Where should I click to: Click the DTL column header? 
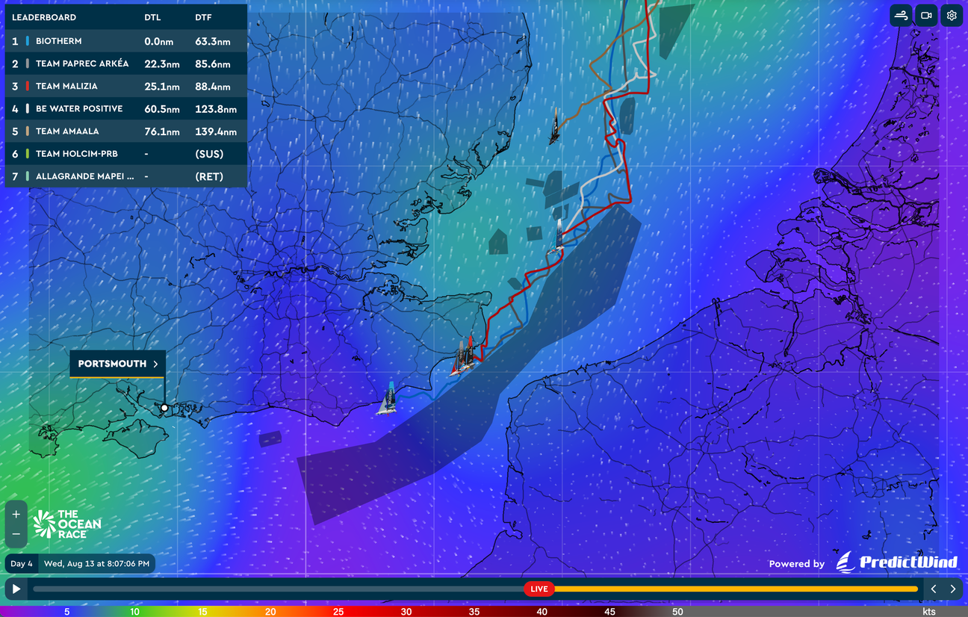tap(152, 17)
